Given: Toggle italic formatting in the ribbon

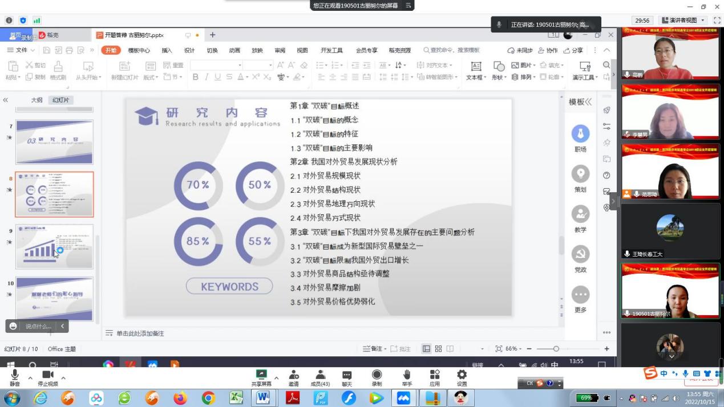Looking at the screenshot, I should coord(207,77).
